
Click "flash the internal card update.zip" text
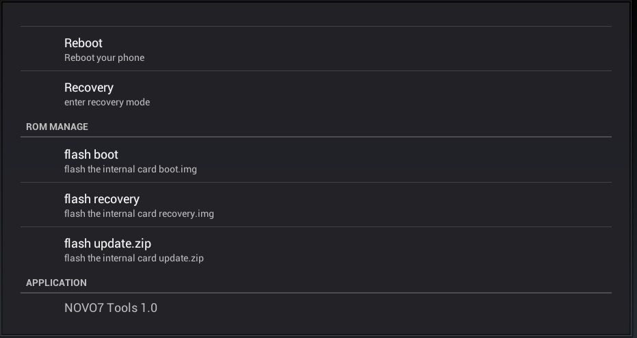pos(133,258)
